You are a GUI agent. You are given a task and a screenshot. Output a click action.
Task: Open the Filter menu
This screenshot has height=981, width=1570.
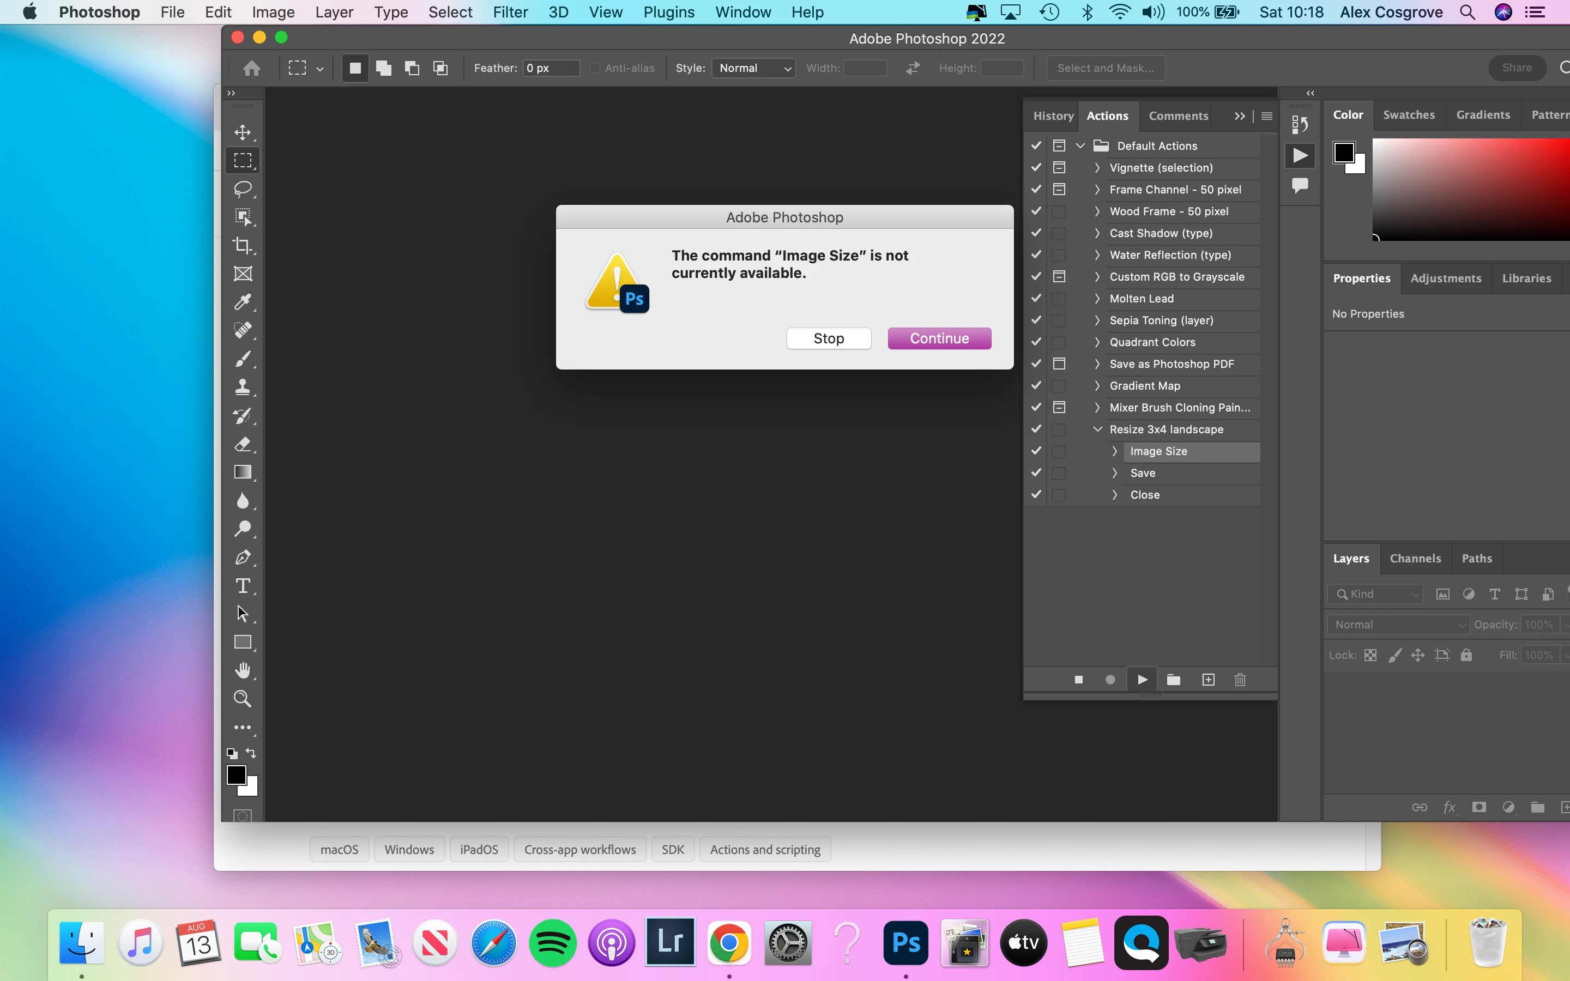point(510,13)
